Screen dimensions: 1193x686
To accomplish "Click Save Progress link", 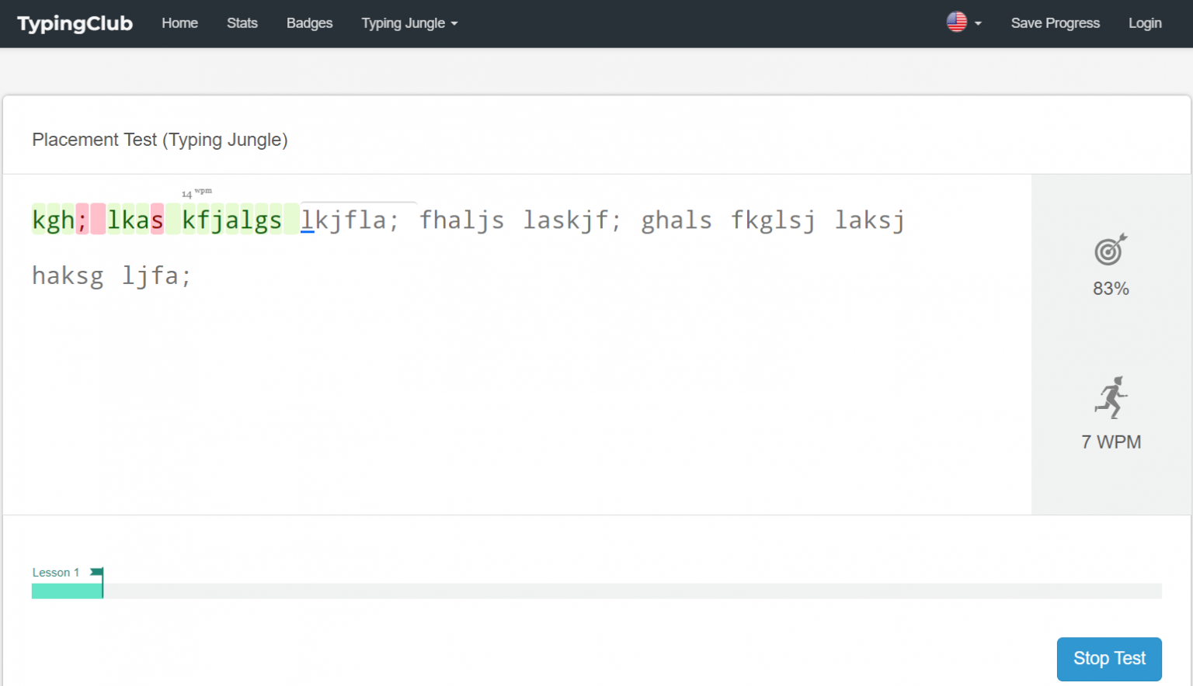I will (x=1055, y=23).
